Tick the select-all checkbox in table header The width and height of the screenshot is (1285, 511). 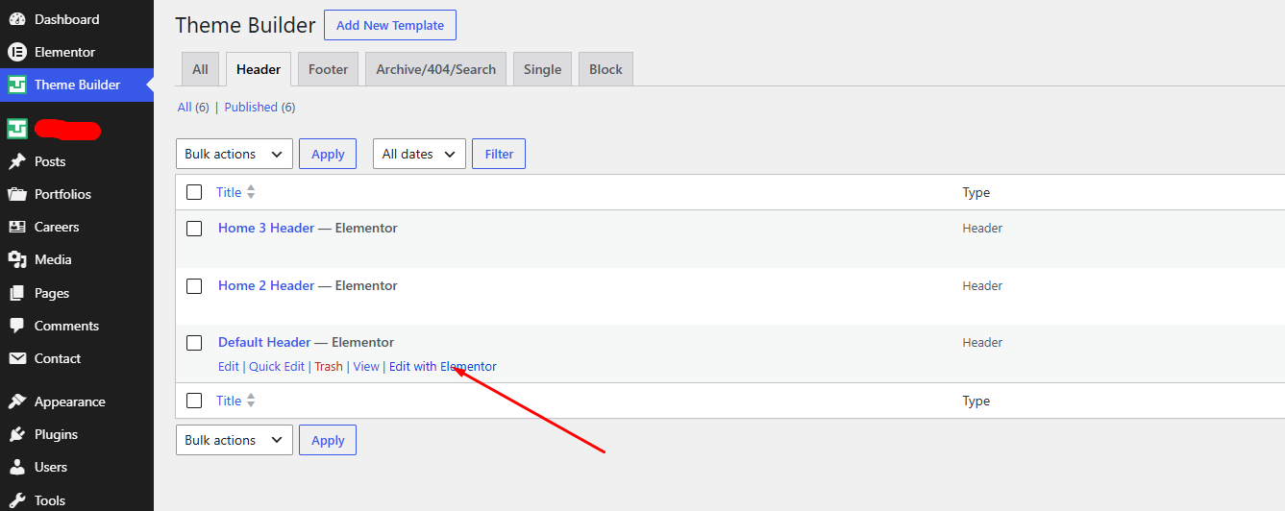pyautogui.click(x=194, y=192)
